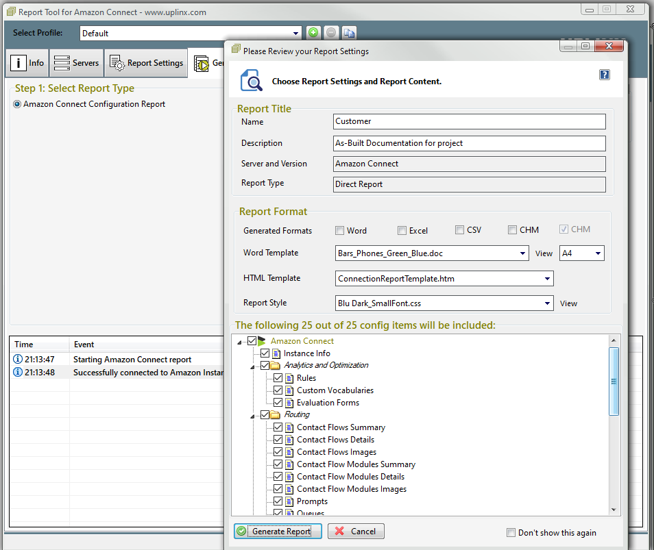Click the Contact Flow Modules Summary document icon
The width and height of the screenshot is (654, 550).
tap(289, 464)
